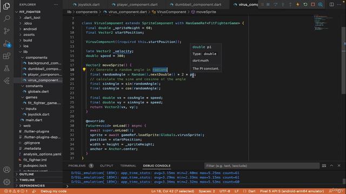Select the Debug Console tab
The height and width of the screenshot is (194, 346).
pos(157,165)
